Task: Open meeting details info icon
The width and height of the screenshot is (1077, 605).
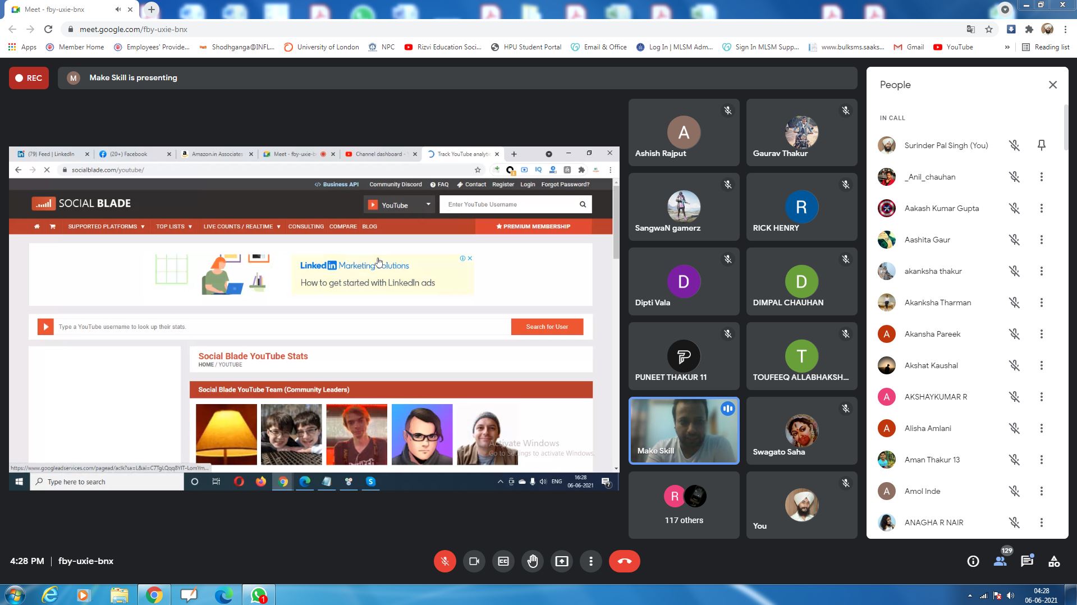Action: point(973,561)
